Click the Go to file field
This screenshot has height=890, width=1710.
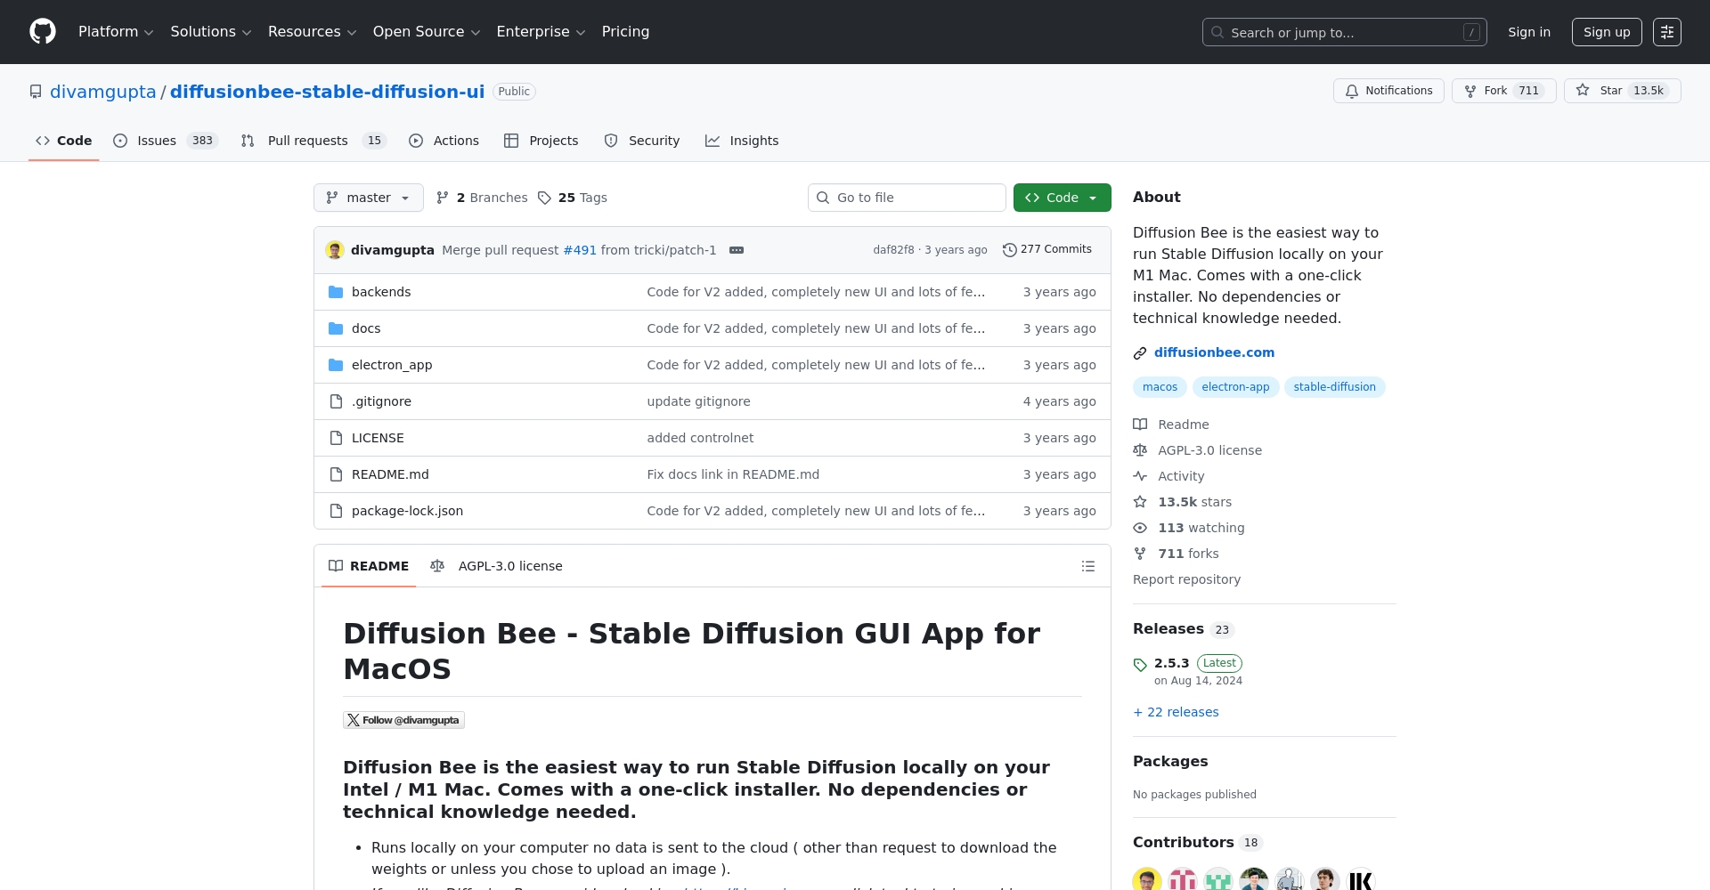(907, 198)
